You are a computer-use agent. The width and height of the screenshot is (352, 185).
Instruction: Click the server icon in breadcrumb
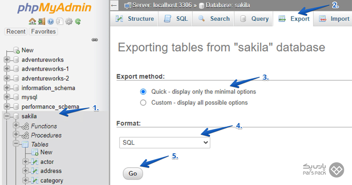point(128,5)
